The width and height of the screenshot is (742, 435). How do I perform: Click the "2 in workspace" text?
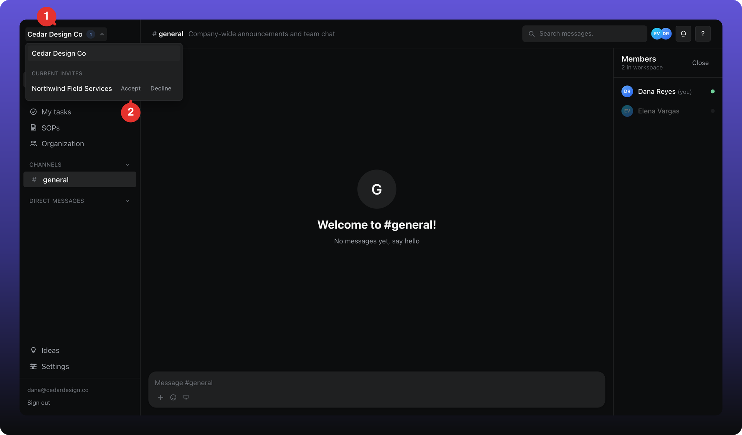coord(642,68)
